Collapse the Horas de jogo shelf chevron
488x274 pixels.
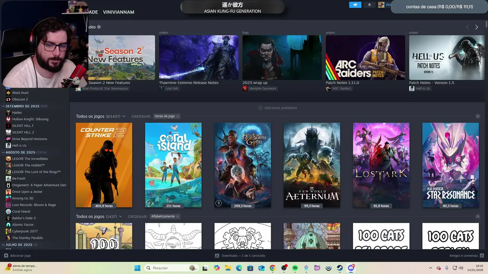[x=478, y=116]
